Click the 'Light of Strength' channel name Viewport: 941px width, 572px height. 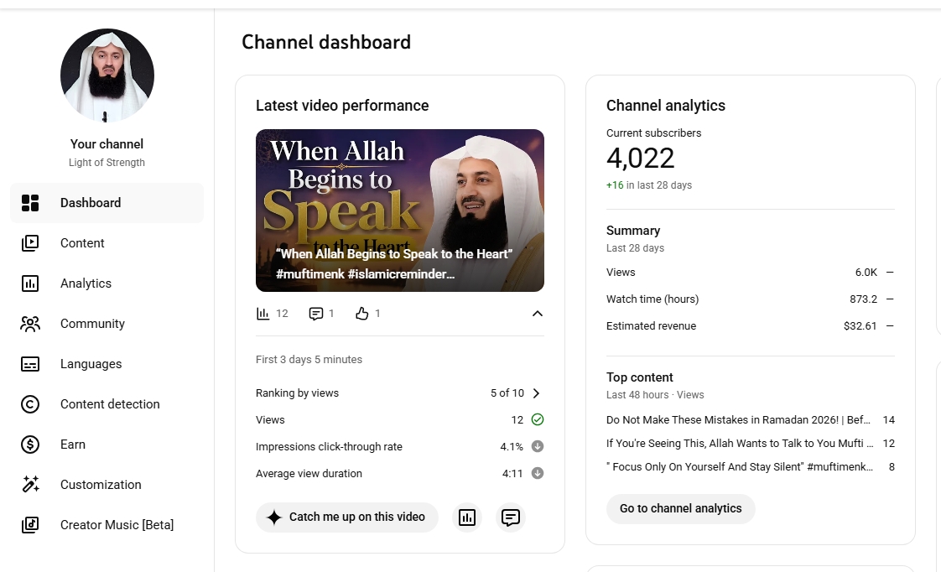107,163
